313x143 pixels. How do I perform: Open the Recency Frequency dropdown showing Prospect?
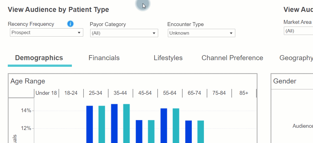coord(46,33)
